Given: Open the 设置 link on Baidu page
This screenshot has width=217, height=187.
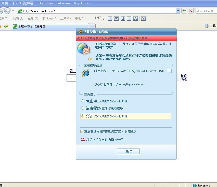Looking at the screenshot, I should (184, 76).
